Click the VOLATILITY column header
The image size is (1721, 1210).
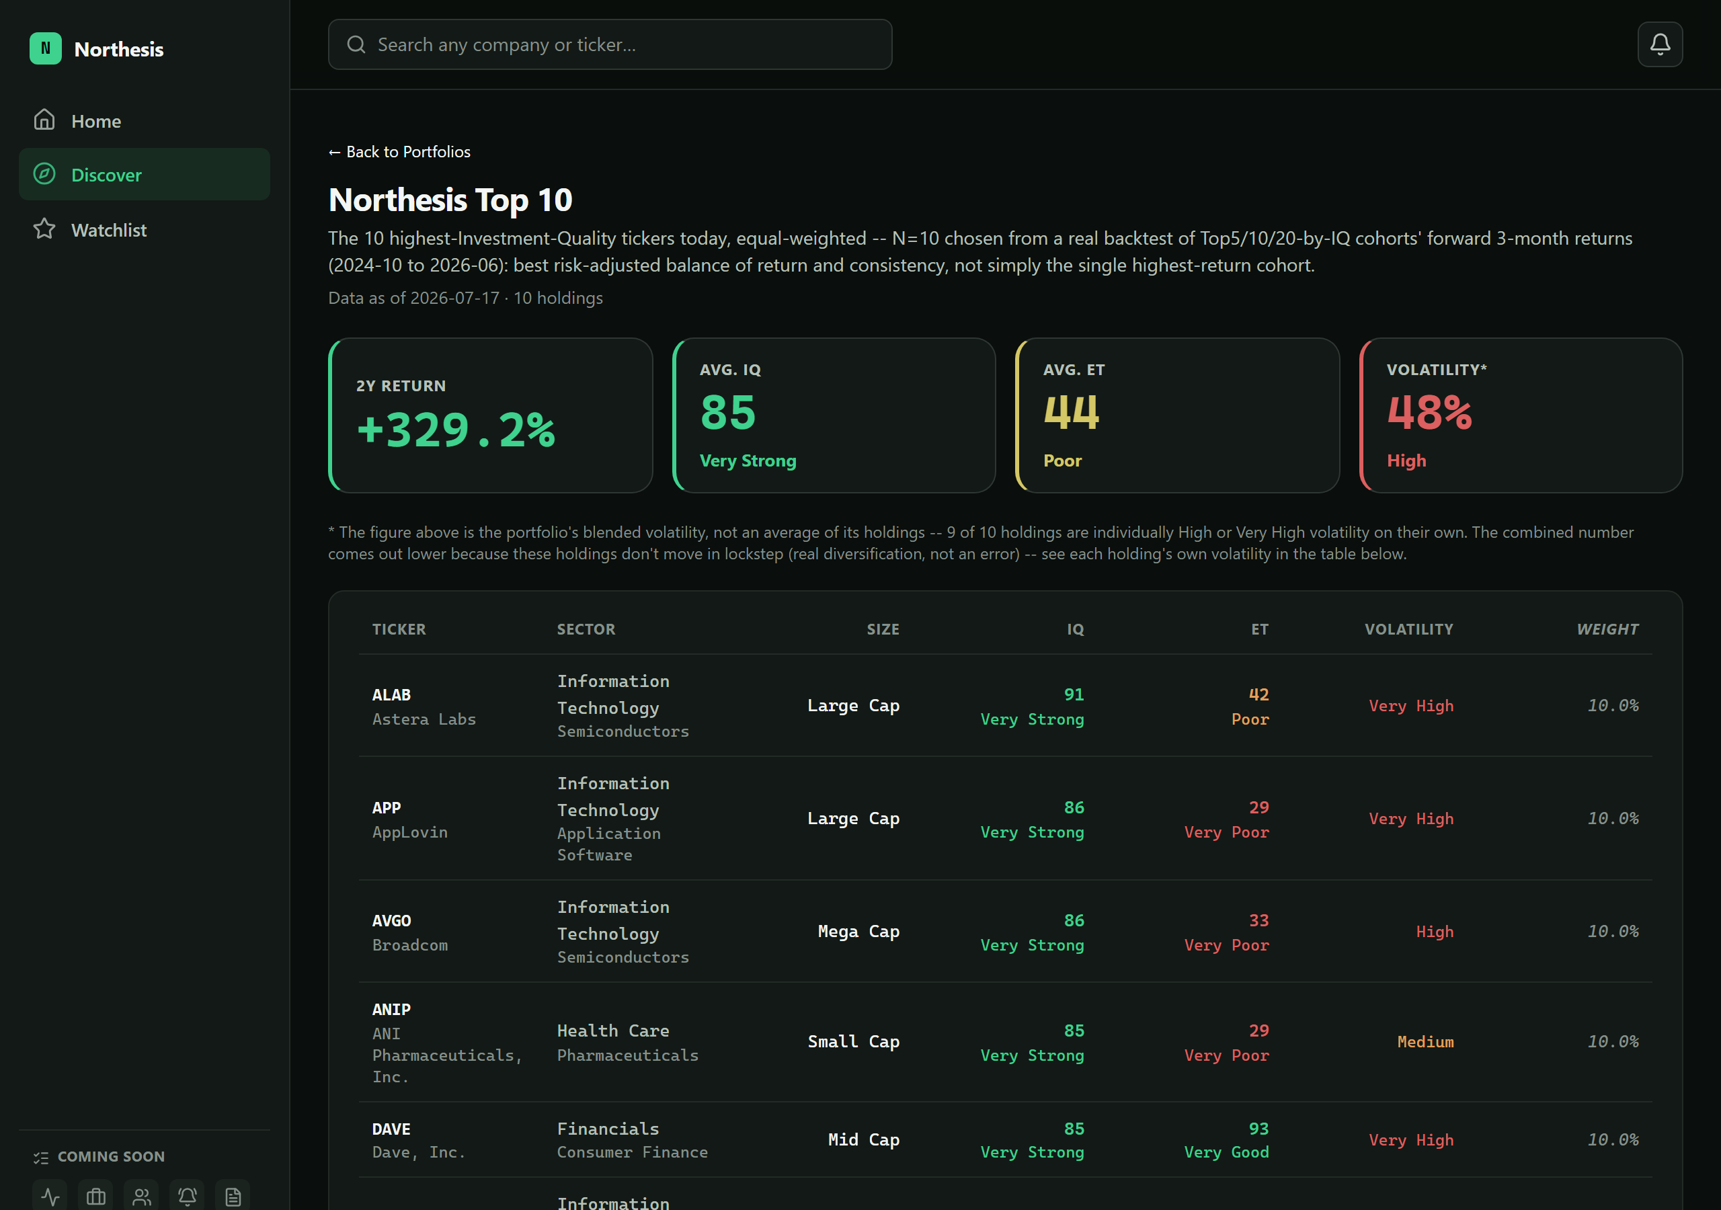[1409, 629]
